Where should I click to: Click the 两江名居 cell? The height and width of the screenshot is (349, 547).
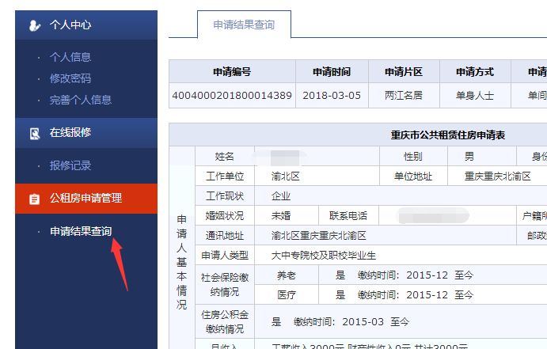pyautogui.click(x=404, y=96)
